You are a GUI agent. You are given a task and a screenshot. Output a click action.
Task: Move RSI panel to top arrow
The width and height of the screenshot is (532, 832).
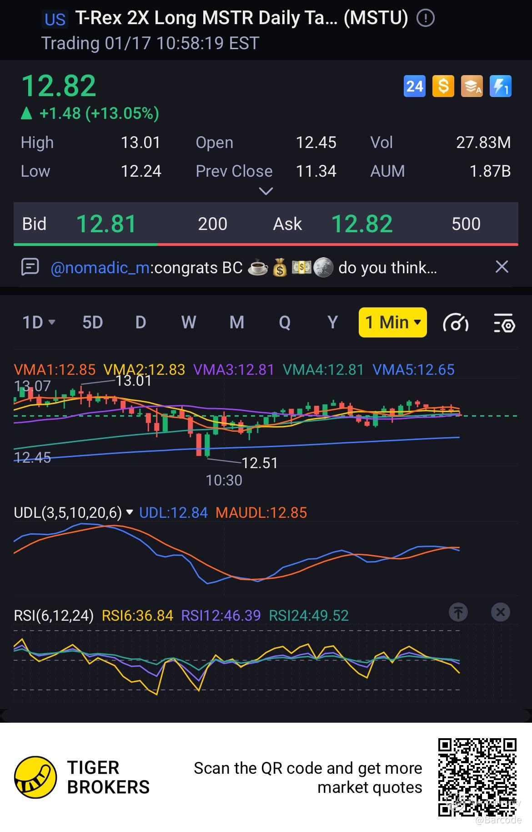pyautogui.click(x=458, y=612)
